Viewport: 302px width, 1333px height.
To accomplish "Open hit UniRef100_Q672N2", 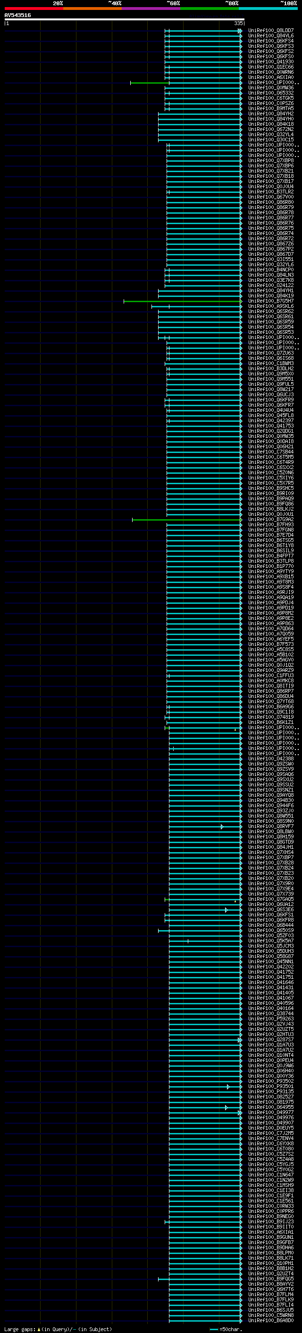I will [270, 129].
